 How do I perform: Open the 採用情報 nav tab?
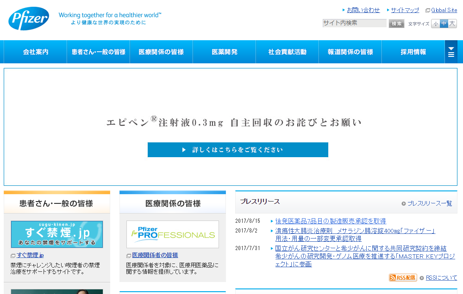[x=413, y=52]
